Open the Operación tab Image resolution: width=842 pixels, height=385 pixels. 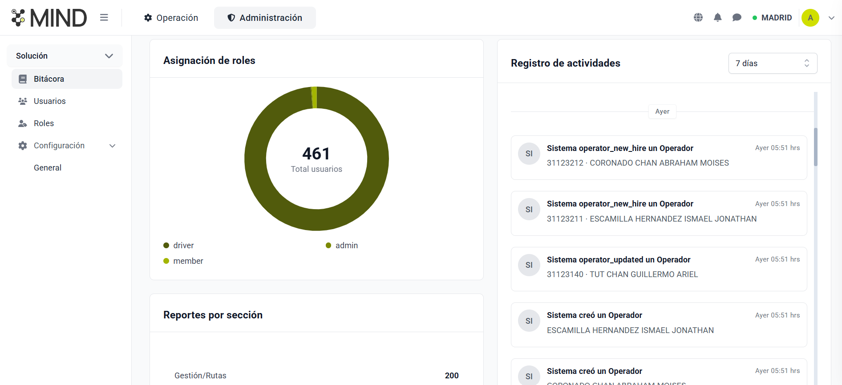171,18
